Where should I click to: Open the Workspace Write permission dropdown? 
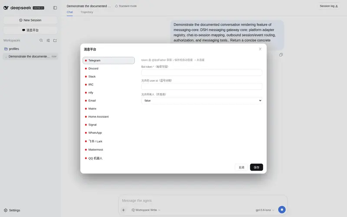point(146,210)
